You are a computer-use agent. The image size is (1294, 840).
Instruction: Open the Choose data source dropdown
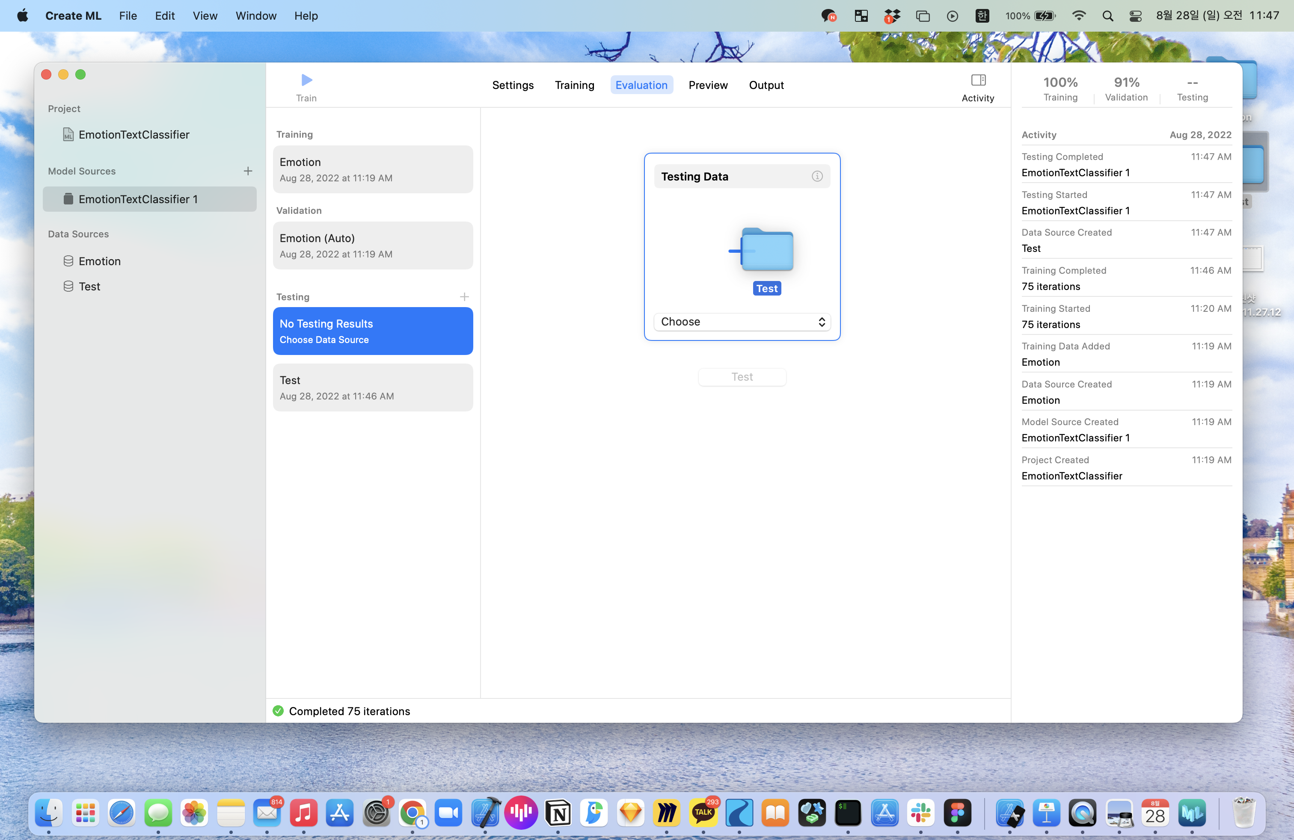(x=742, y=322)
